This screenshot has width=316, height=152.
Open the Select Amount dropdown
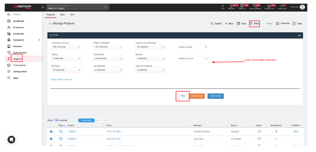point(192,58)
